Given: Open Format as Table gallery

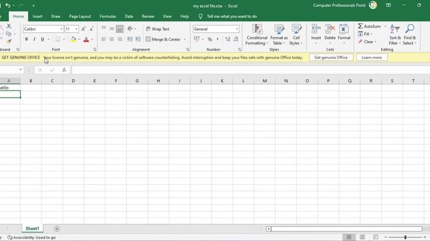Looking at the screenshot, I should point(279,35).
